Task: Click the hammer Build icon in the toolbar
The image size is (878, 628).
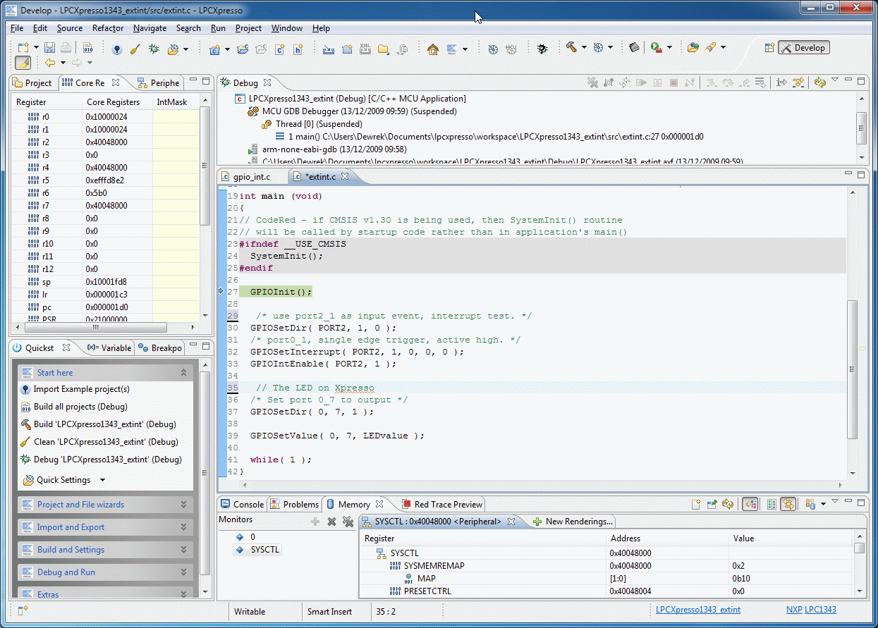Action: [x=571, y=47]
